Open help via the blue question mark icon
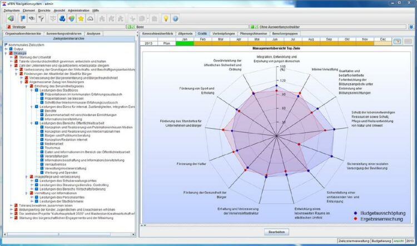Screen dimensions: 417x246 [x=177, y=18]
